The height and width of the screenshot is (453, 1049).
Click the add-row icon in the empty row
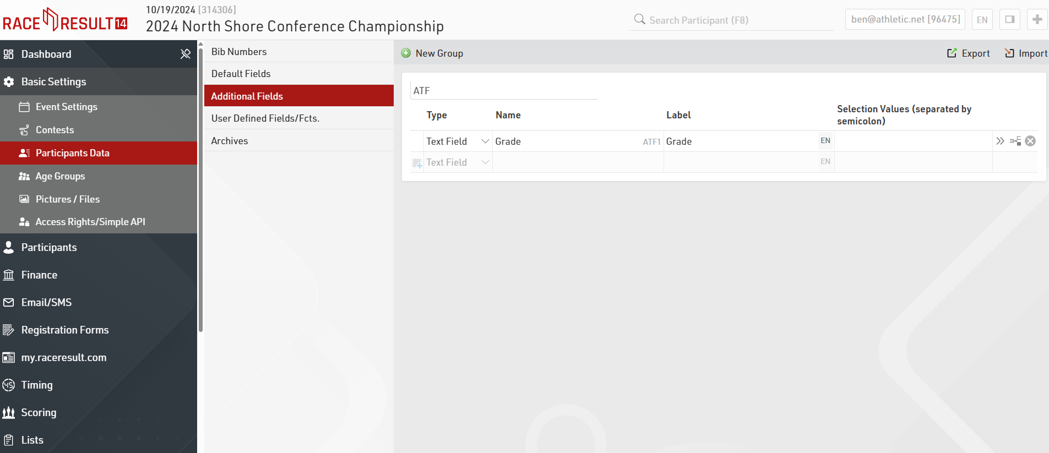[417, 163]
